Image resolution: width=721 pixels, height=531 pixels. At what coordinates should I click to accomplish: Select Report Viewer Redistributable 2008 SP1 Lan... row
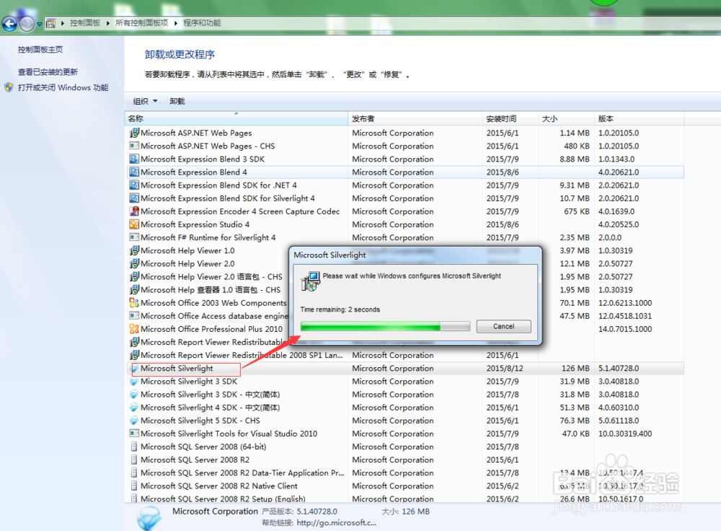point(404,355)
